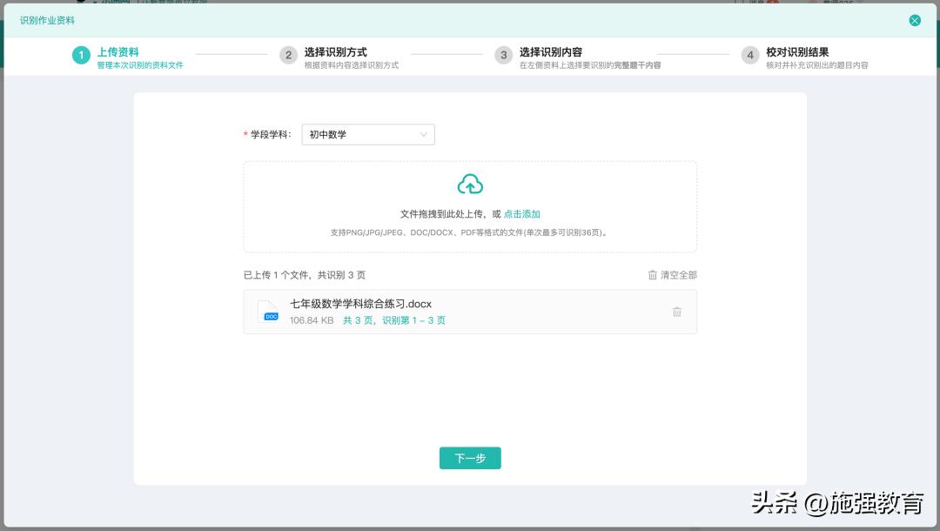Select step 4 校对识别结果
This screenshot has width=940, height=531.
pos(797,52)
